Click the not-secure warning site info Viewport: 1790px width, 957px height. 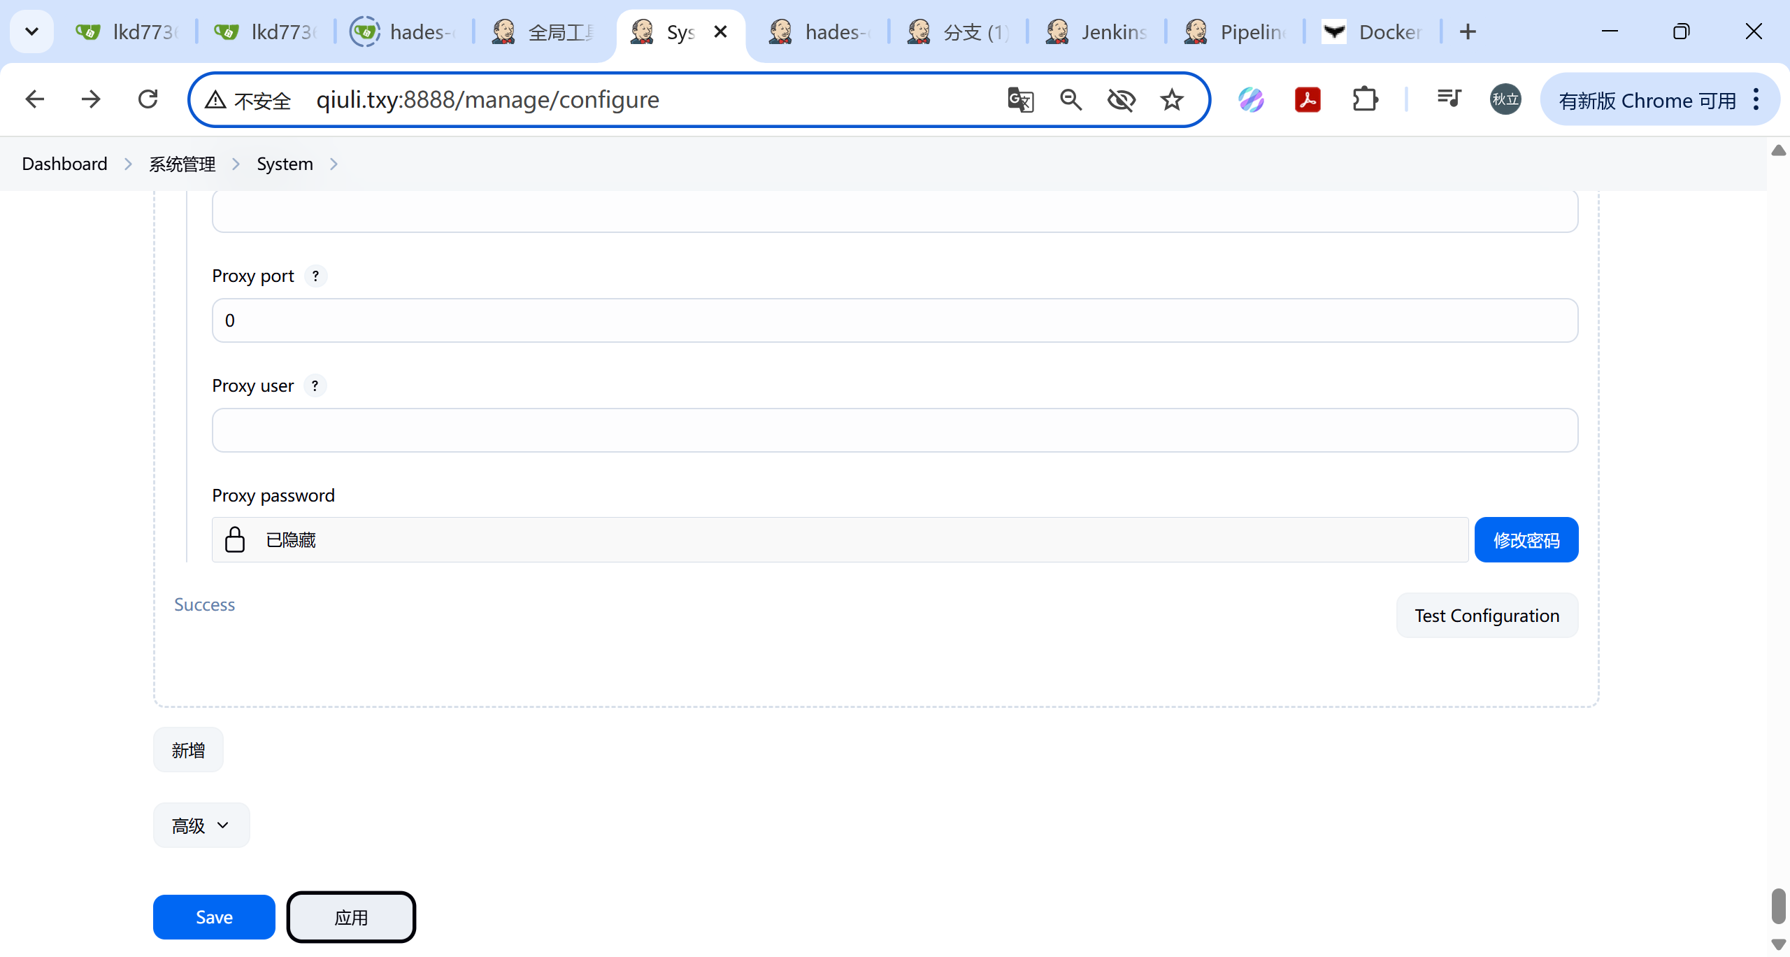tap(248, 100)
